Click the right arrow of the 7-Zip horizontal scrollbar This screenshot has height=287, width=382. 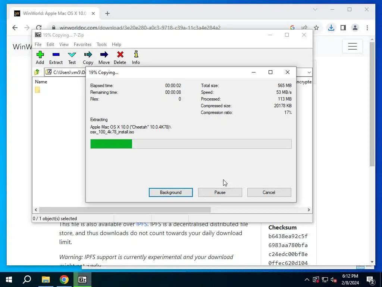point(309,210)
